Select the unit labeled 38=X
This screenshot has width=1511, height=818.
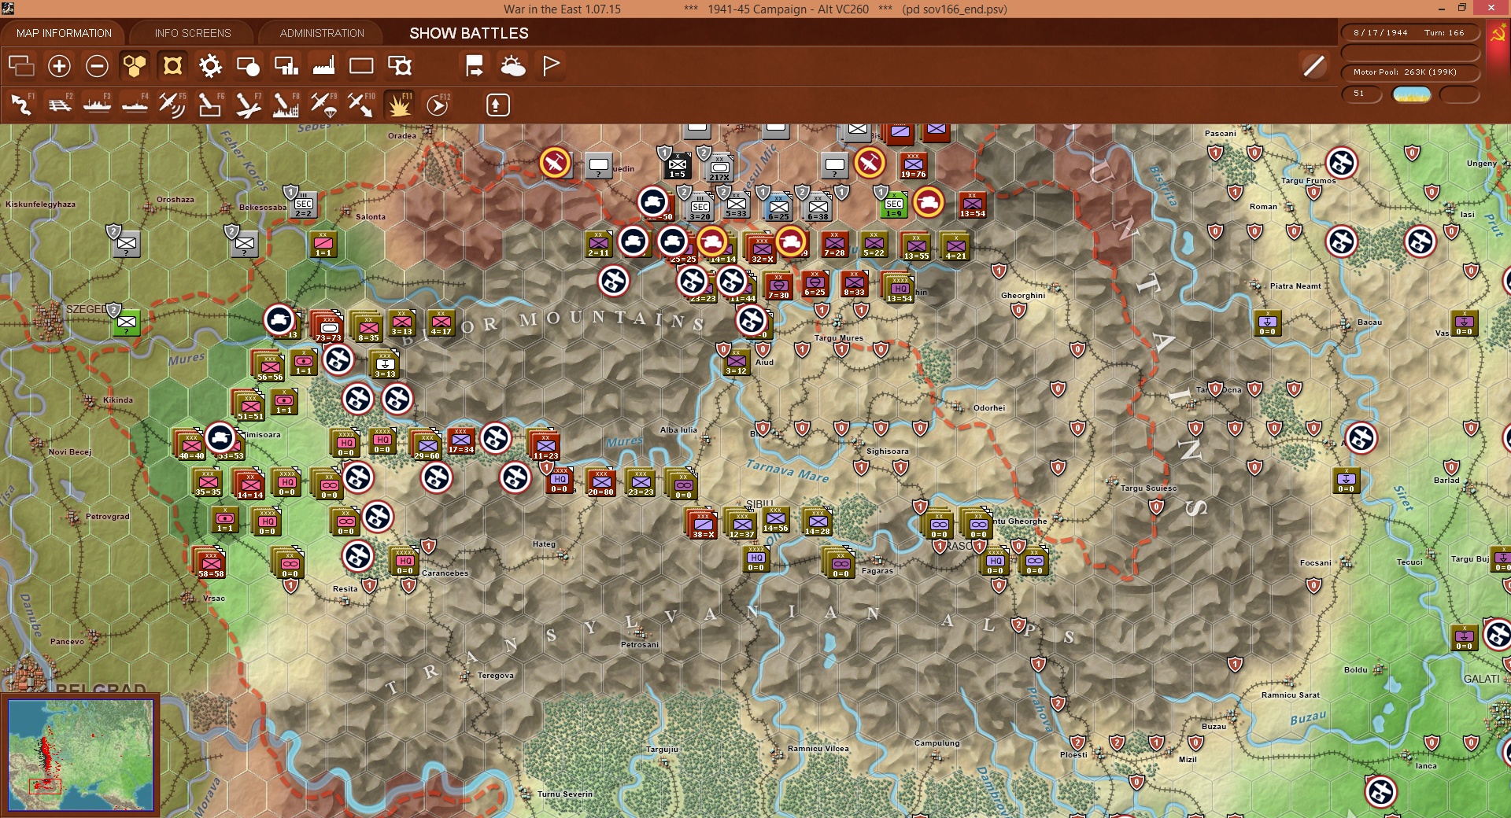[x=703, y=524]
